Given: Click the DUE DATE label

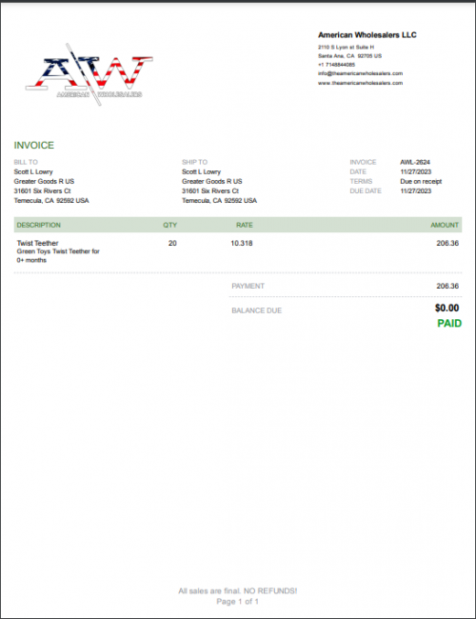Looking at the screenshot, I should pos(366,190).
